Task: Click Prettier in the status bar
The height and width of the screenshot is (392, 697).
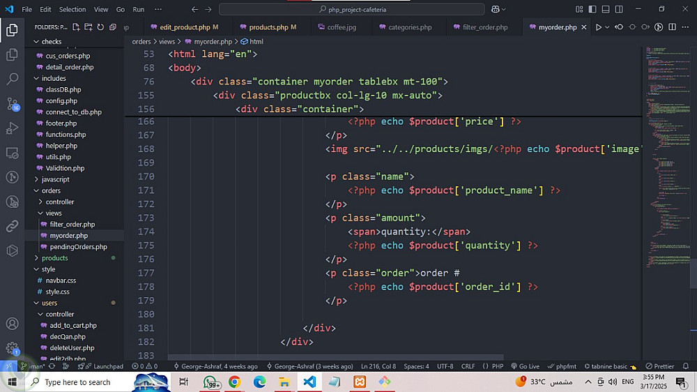Action: point(660,366)
